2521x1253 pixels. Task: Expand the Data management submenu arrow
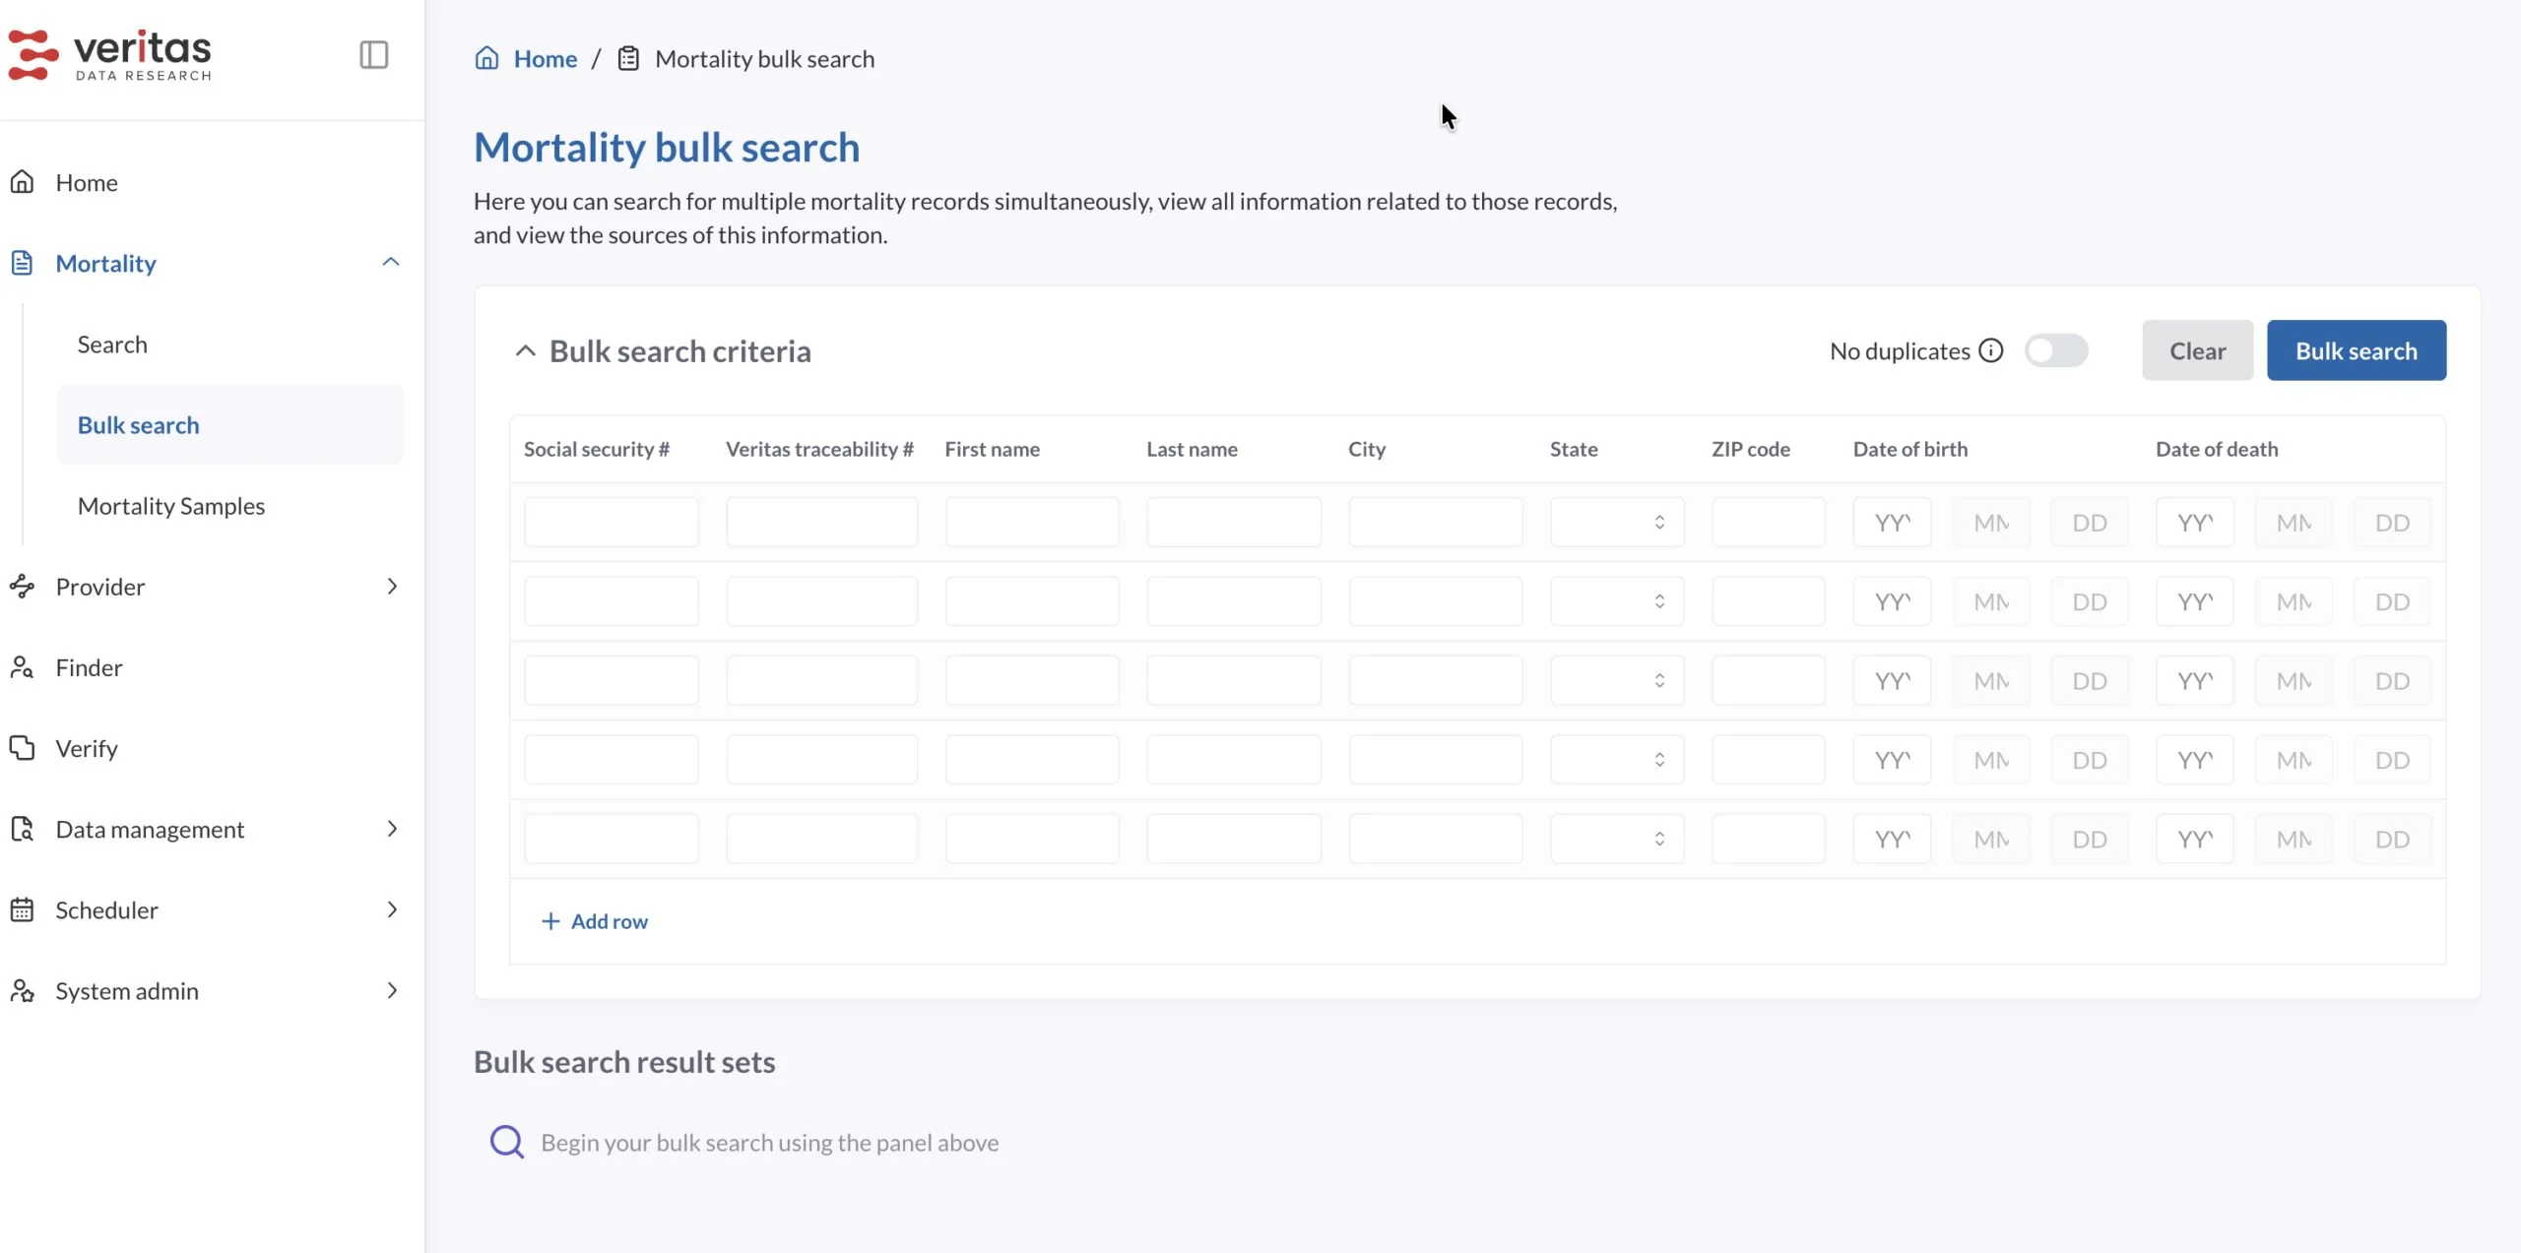click(392, 829)
